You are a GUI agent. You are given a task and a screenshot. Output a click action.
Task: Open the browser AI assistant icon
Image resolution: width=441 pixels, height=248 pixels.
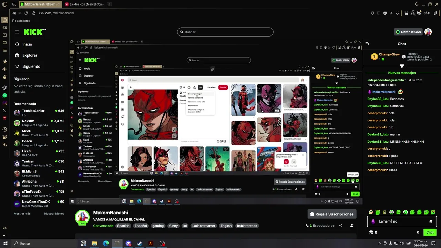428,13
